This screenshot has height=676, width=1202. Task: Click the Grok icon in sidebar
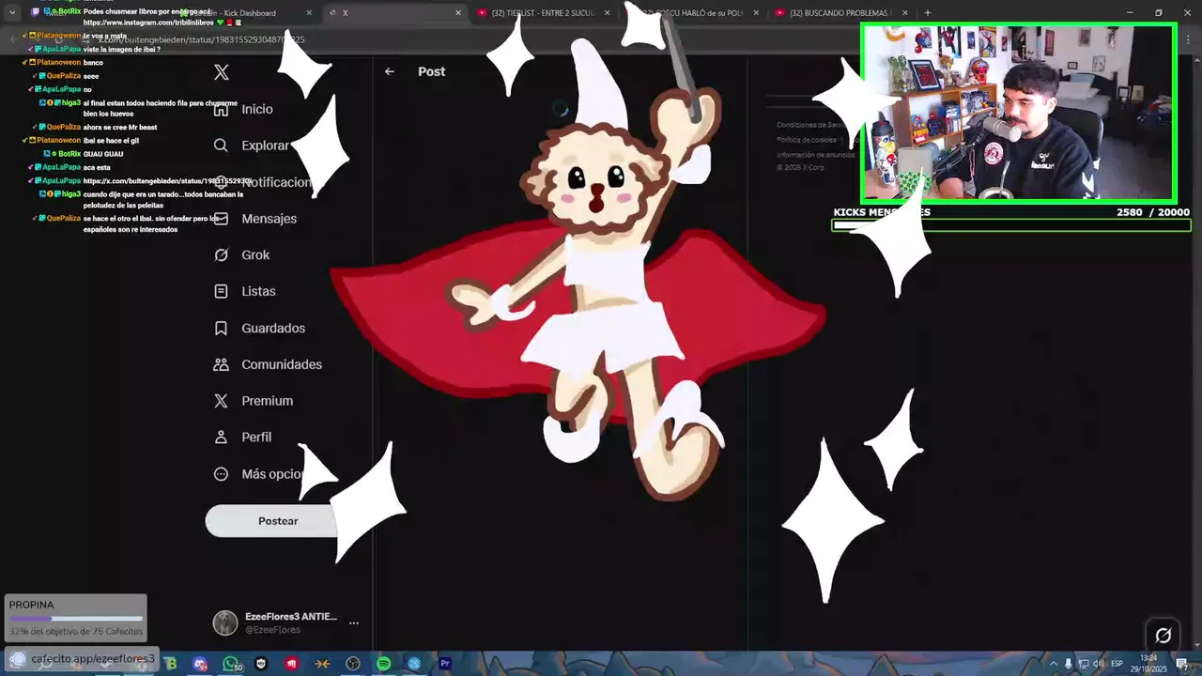(x=221, y=255)
